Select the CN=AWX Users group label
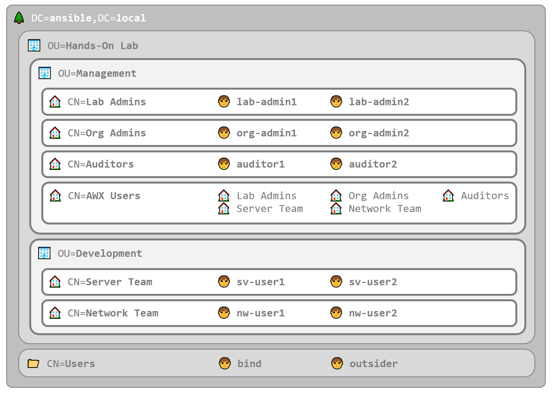Image resolution: width=552 pixels, height=394 pixels. pos(104,196)
